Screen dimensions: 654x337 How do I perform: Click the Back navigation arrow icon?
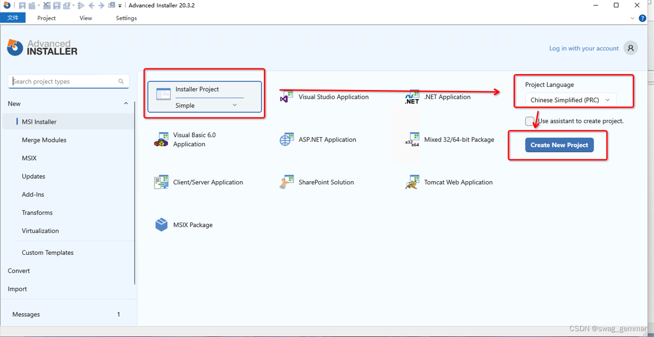[x=91, y=5]
